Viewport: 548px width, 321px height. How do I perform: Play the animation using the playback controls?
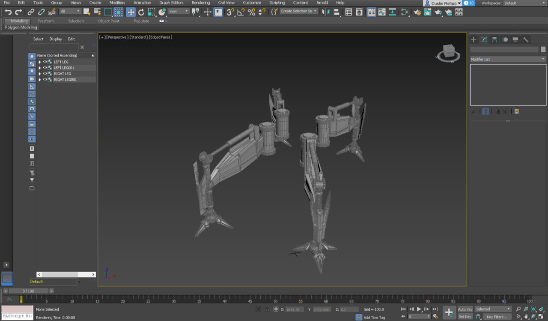click(419, 309)
